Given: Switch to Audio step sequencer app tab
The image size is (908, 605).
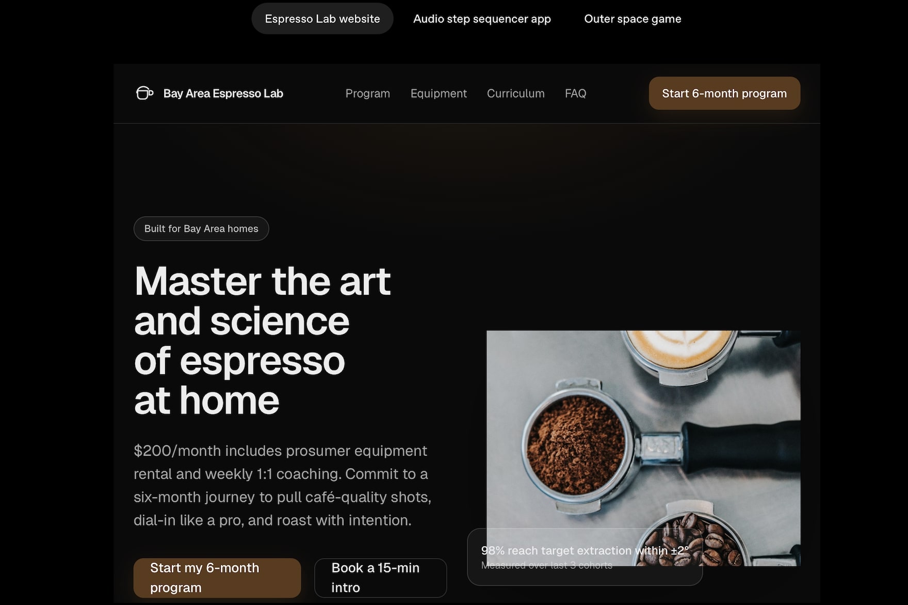Looking at the screenshot, I should [482, 19].
